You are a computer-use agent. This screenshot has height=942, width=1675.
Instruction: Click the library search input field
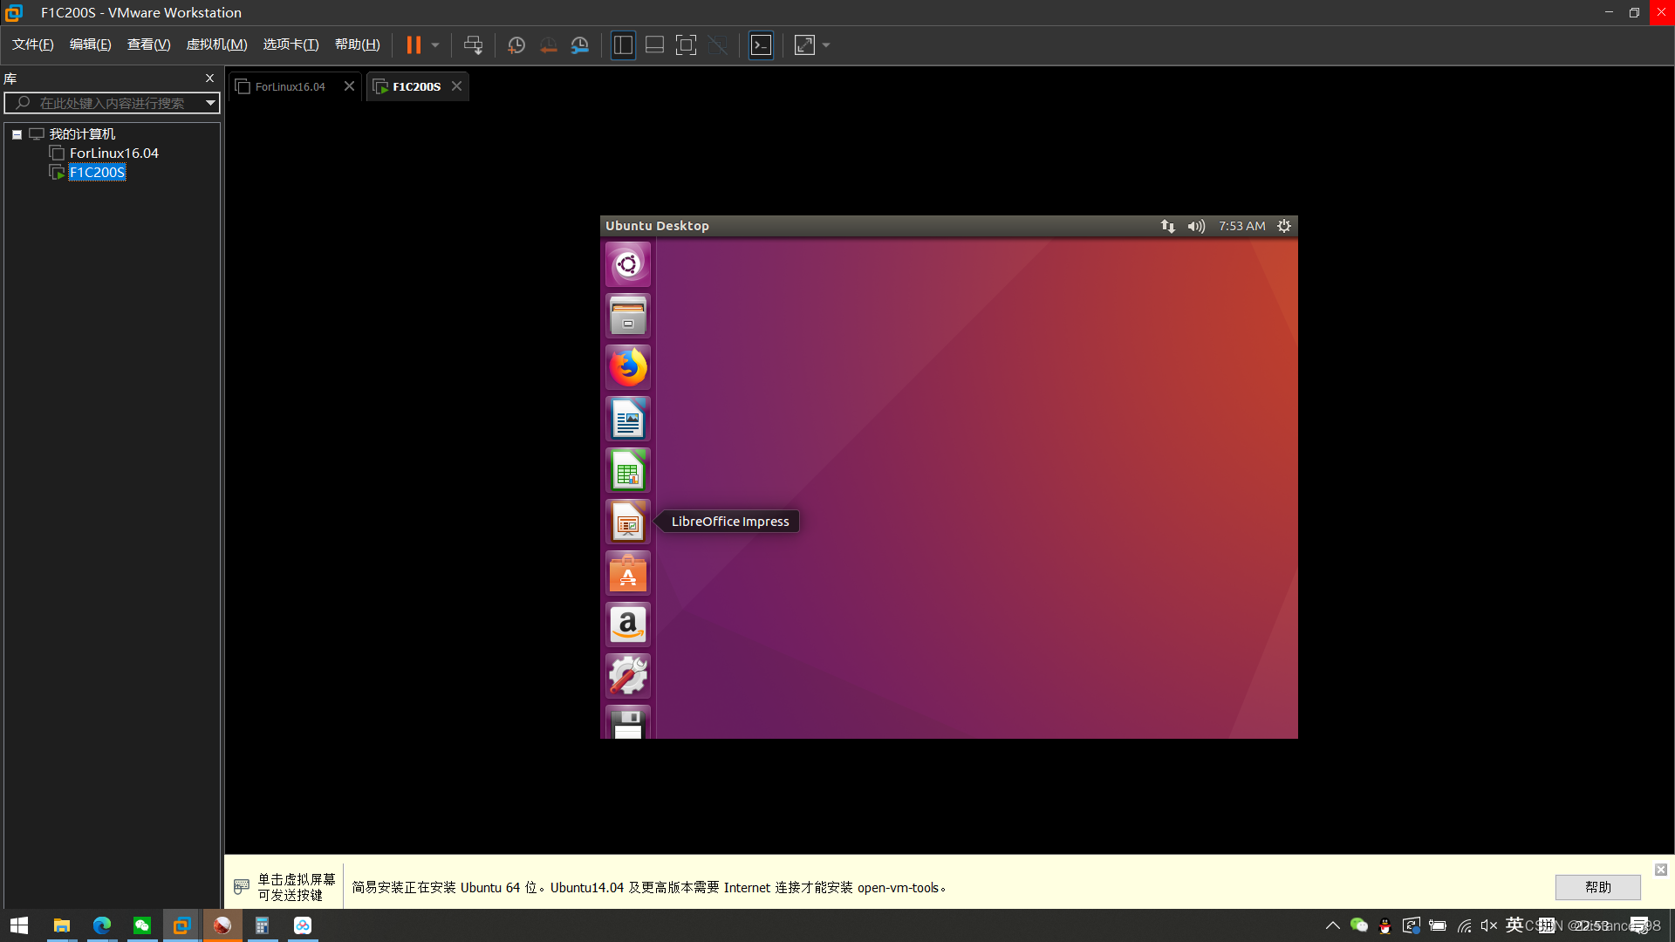point(112,103)
